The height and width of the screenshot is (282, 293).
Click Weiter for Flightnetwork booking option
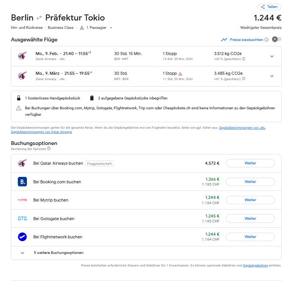250,237
